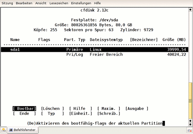The image size is (193, 134).
Task: Click the Festplatte: /dev/sda text
Action: click(x=95, y=20)
